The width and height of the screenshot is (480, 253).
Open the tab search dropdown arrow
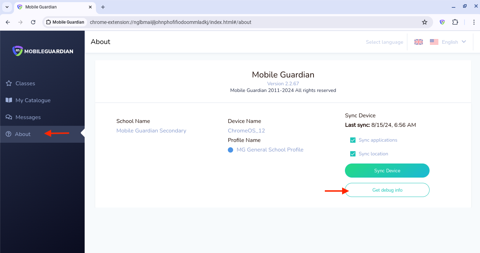click(7, 7)
